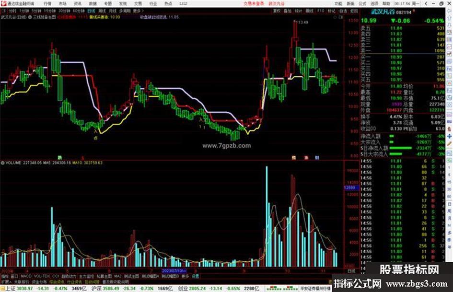The width and height of the screenshot is (453, 292).
Task: Open the 行情 menu
Action: (47, 3)
